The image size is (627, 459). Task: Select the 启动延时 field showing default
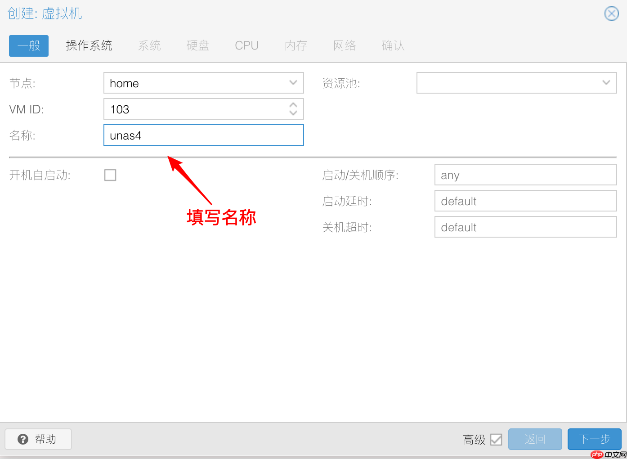coord(525,201)
